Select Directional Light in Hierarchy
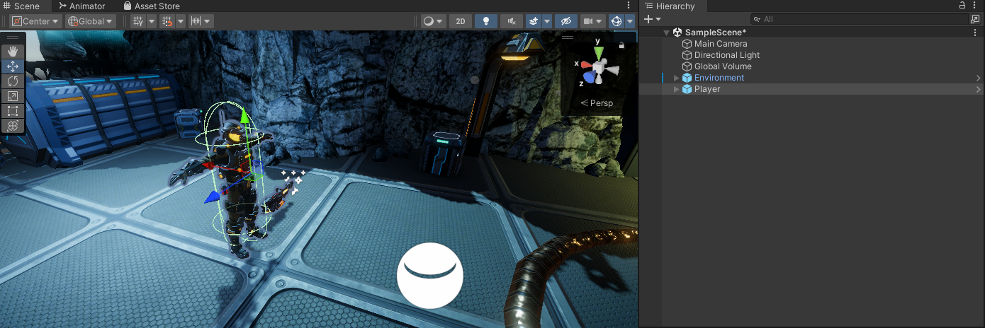Viewport: 985px width, 328px height. (727, 55)
